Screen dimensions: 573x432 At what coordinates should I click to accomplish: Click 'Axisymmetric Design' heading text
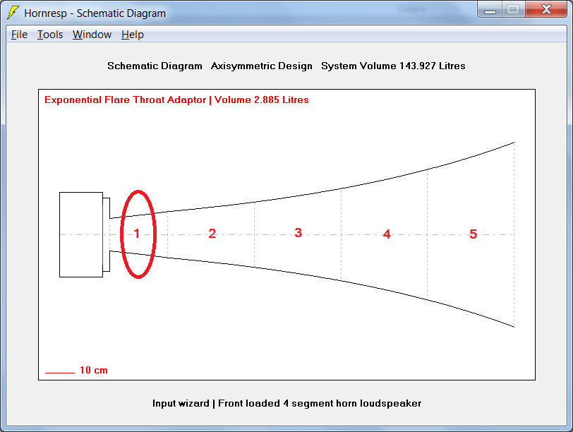262,66
